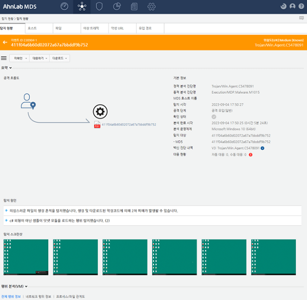
Task: Open the shield policy icon
Action: [99, 7]
